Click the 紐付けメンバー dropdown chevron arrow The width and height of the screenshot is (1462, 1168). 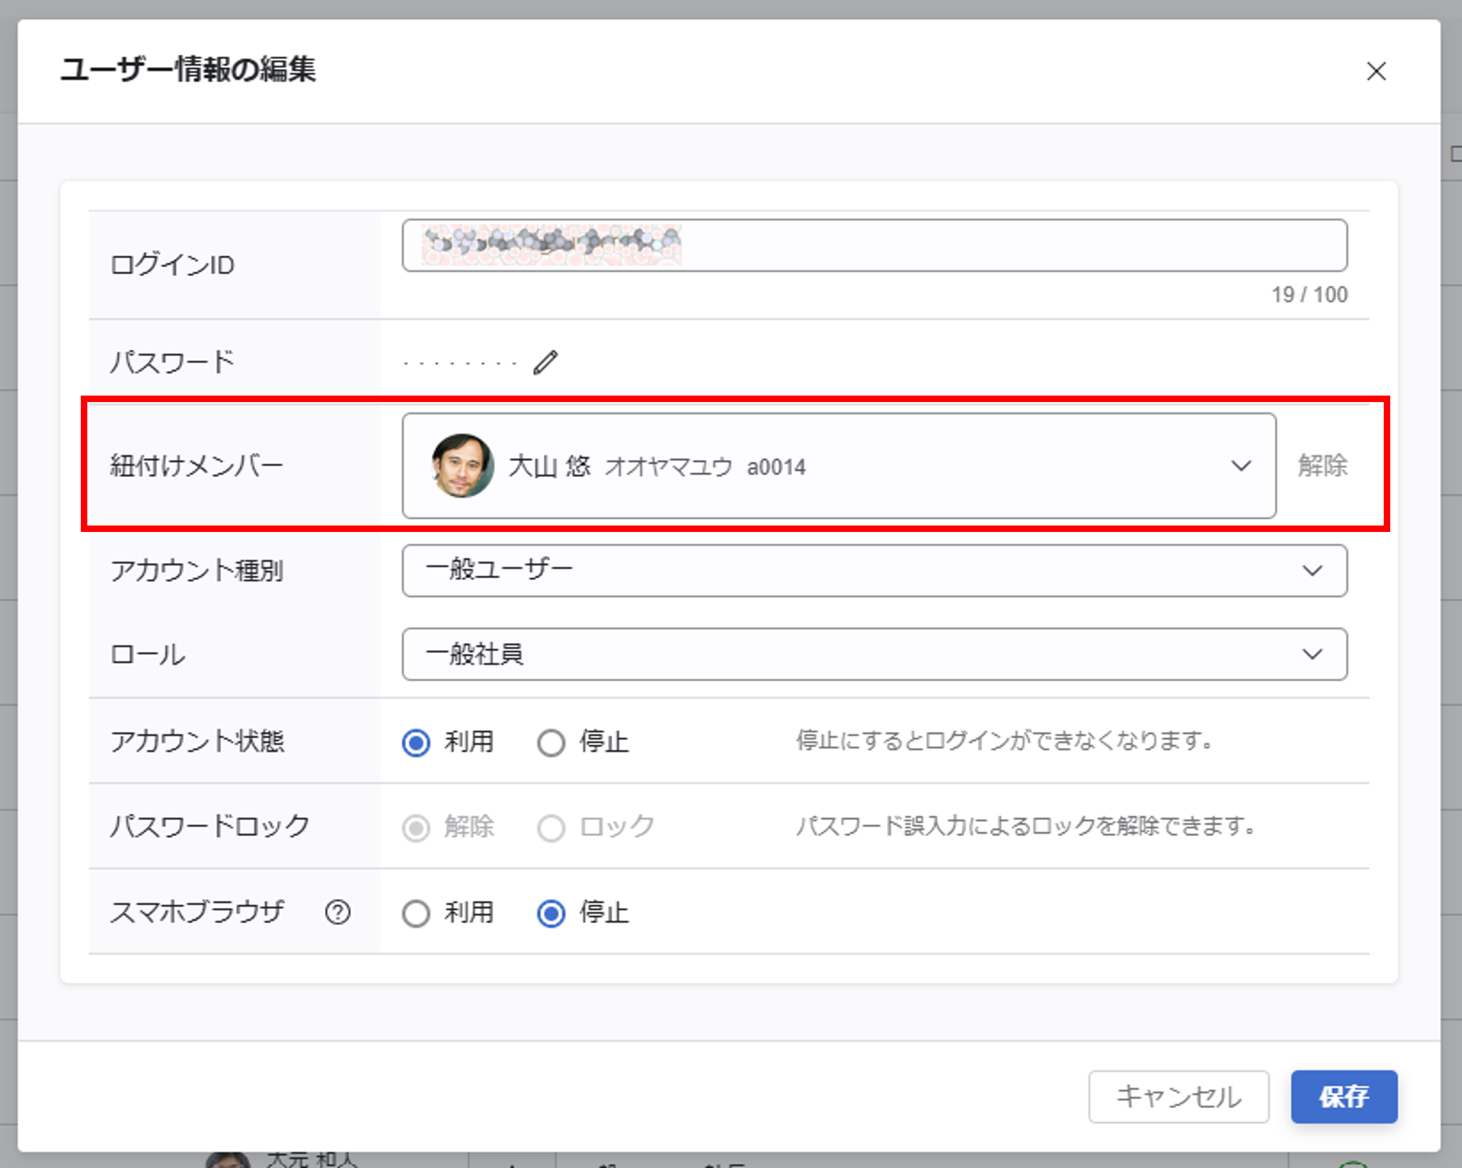1241,465
